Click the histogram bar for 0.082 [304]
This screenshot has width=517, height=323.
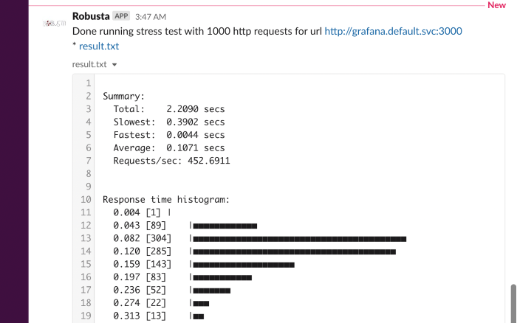(x=299, y=239)
